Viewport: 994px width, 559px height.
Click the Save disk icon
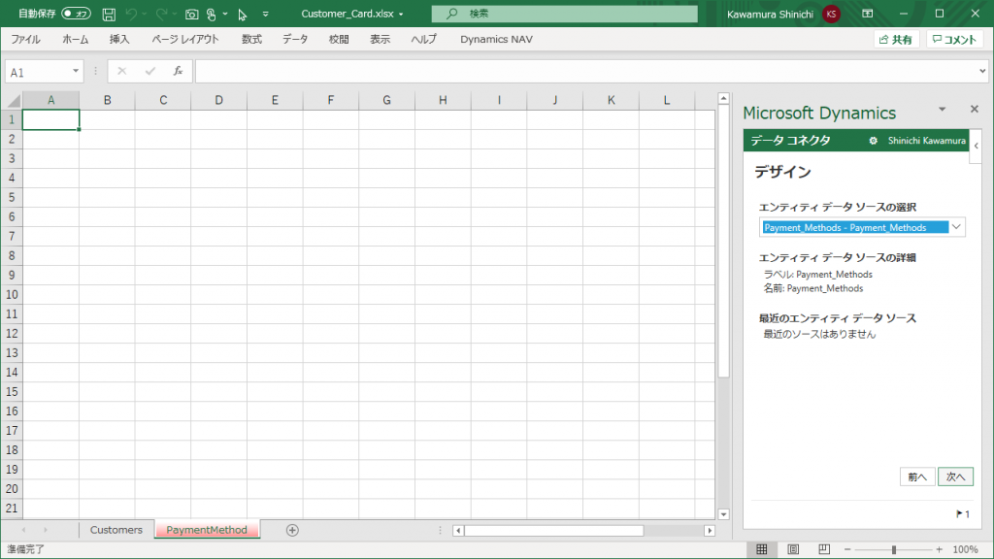[x=109, y=14]
